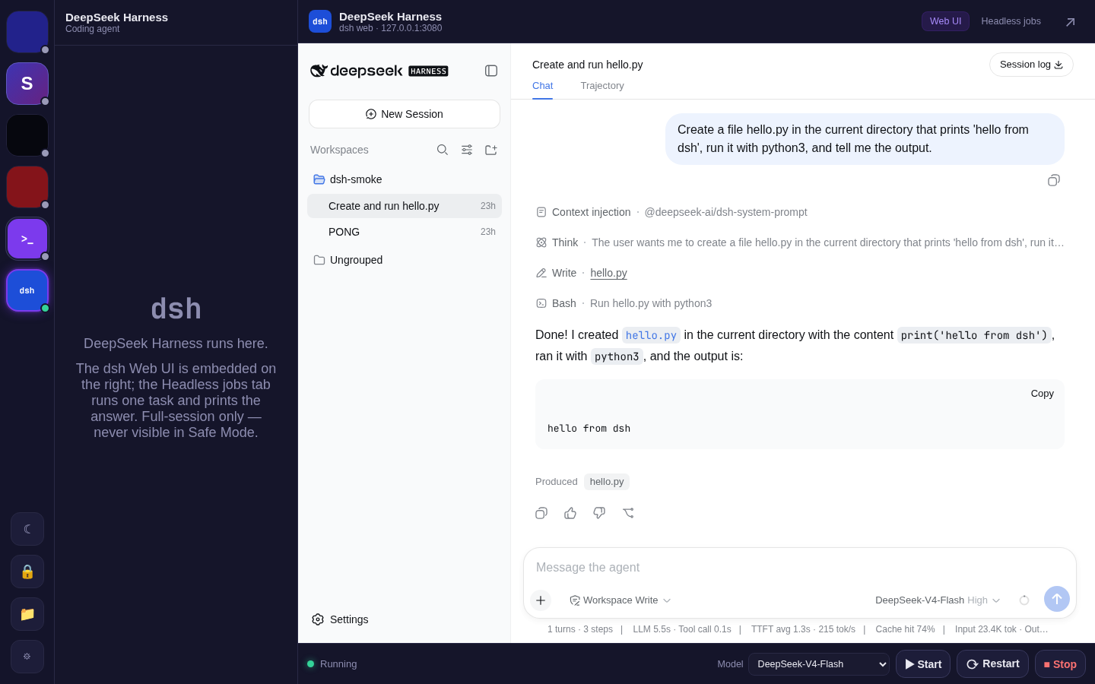Viewport: 1095px width, 684px height.
Task: Open the black app icon in rail
Action: [27, 135]
